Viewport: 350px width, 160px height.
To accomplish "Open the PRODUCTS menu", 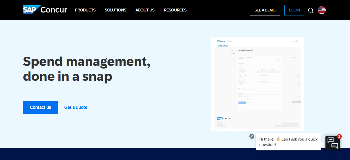I will coord(85,10).
